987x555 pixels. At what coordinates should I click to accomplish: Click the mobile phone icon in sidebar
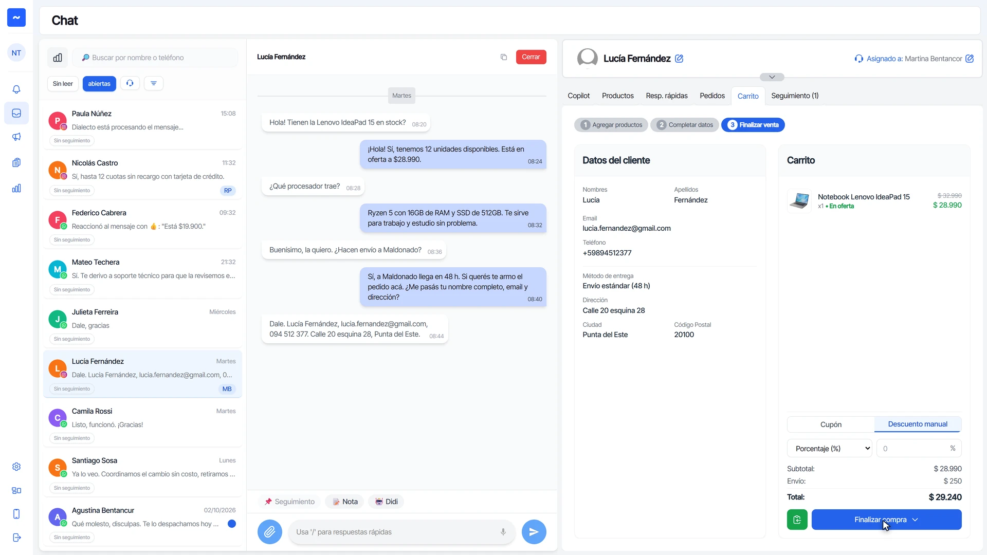(16, 514)
